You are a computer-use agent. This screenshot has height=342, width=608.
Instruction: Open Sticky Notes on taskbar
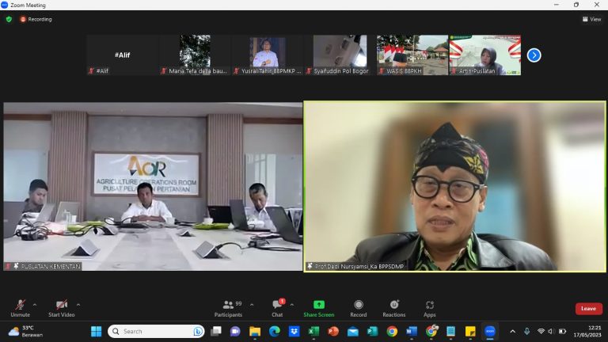point(470,332)
